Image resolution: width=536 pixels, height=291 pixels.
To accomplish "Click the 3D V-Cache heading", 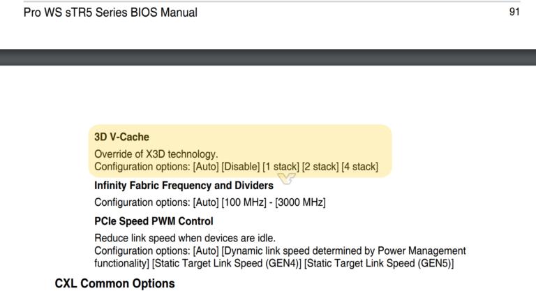I will (121, 137).
